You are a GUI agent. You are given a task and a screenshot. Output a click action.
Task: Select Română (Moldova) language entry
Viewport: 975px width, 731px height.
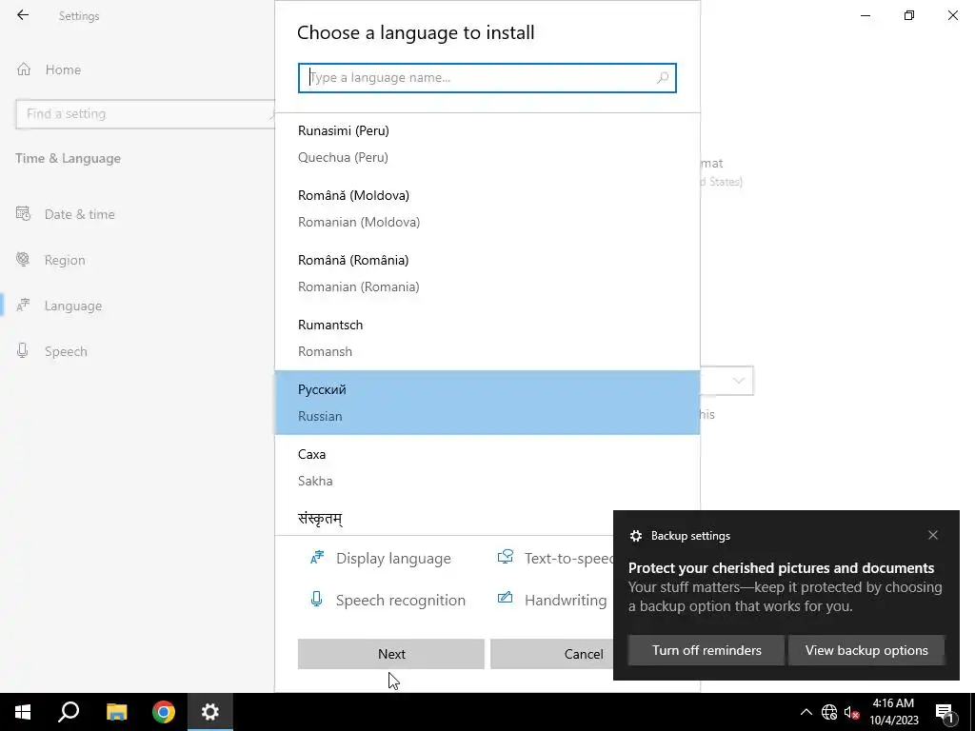(x=487, y=208)
